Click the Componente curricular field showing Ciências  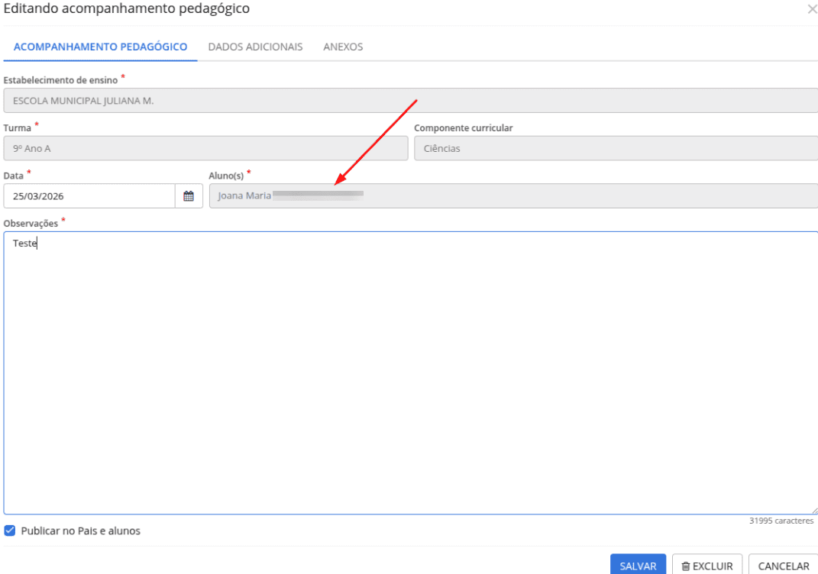click(616, 149)
